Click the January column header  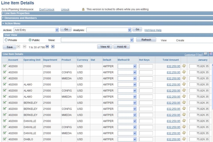[203, 60]
